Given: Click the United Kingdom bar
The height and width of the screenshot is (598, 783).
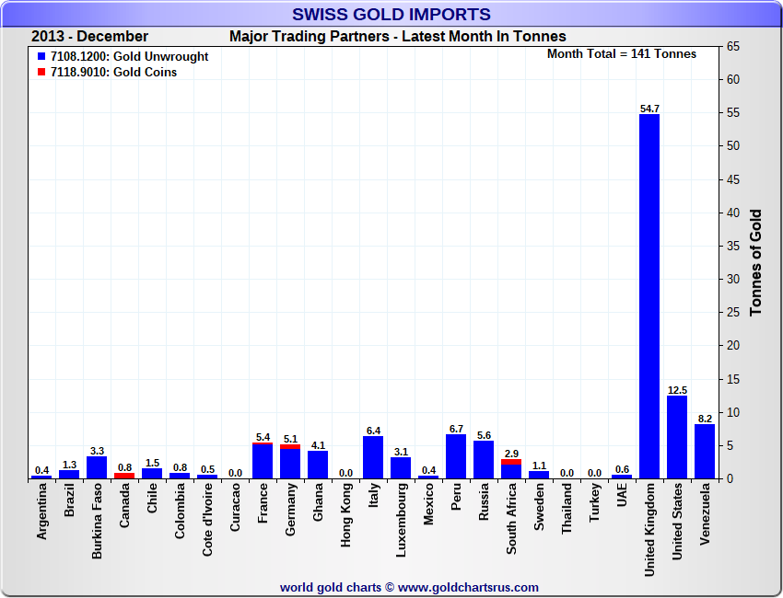Looking at the screenshot, I should tap(649, 296).
